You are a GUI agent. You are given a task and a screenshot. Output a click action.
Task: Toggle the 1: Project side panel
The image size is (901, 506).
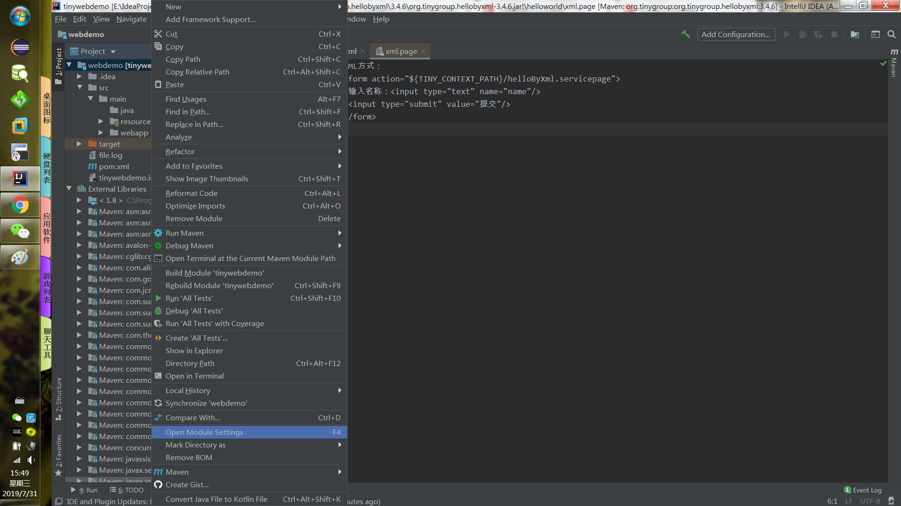59,65
